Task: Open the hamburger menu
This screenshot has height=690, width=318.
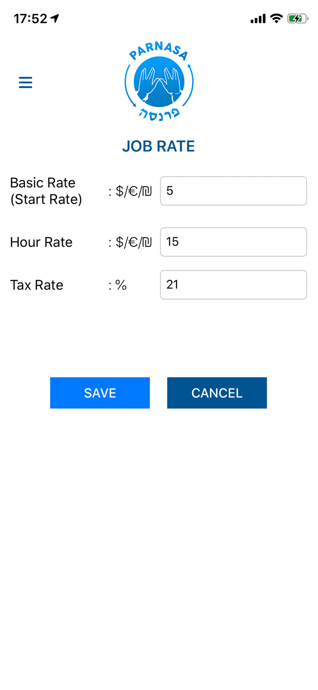Action: tap(25, 82)
